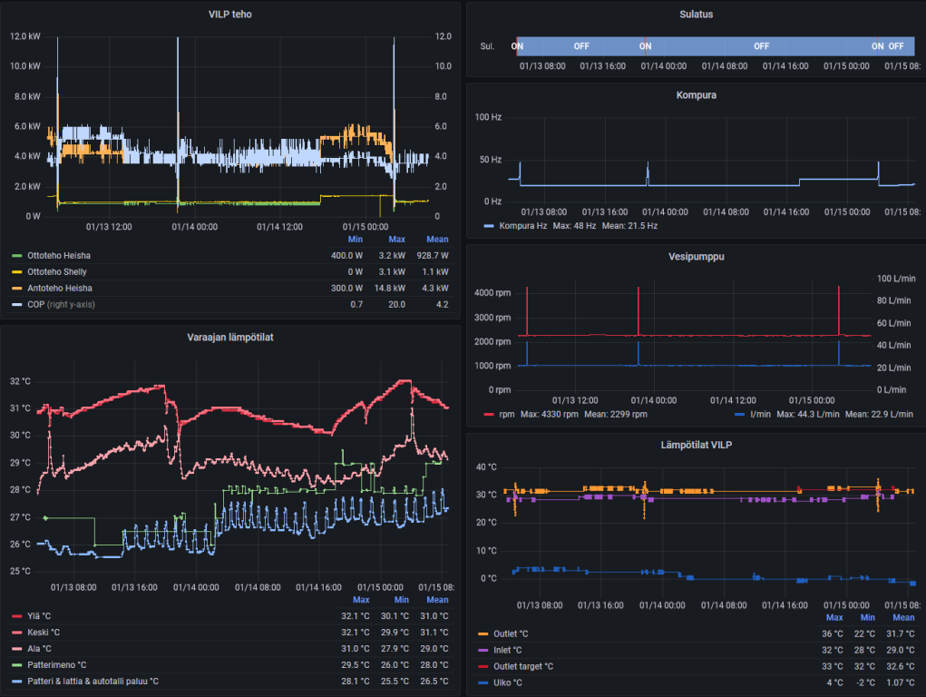Toggle the Ottoteho Heisha series in legend
Image resolution: width=926 pixels, height=697 pixels.
59,256
